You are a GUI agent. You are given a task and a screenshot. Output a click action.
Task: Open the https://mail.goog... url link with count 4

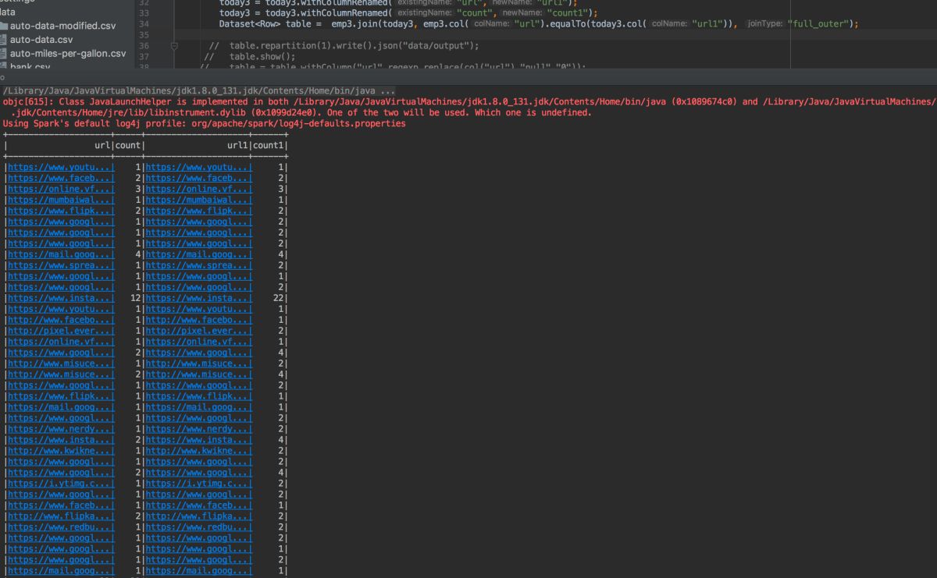[60, 254]
